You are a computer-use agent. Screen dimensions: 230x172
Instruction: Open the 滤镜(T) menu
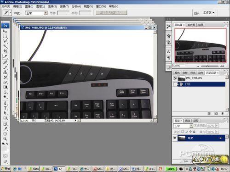coord(64,6)
